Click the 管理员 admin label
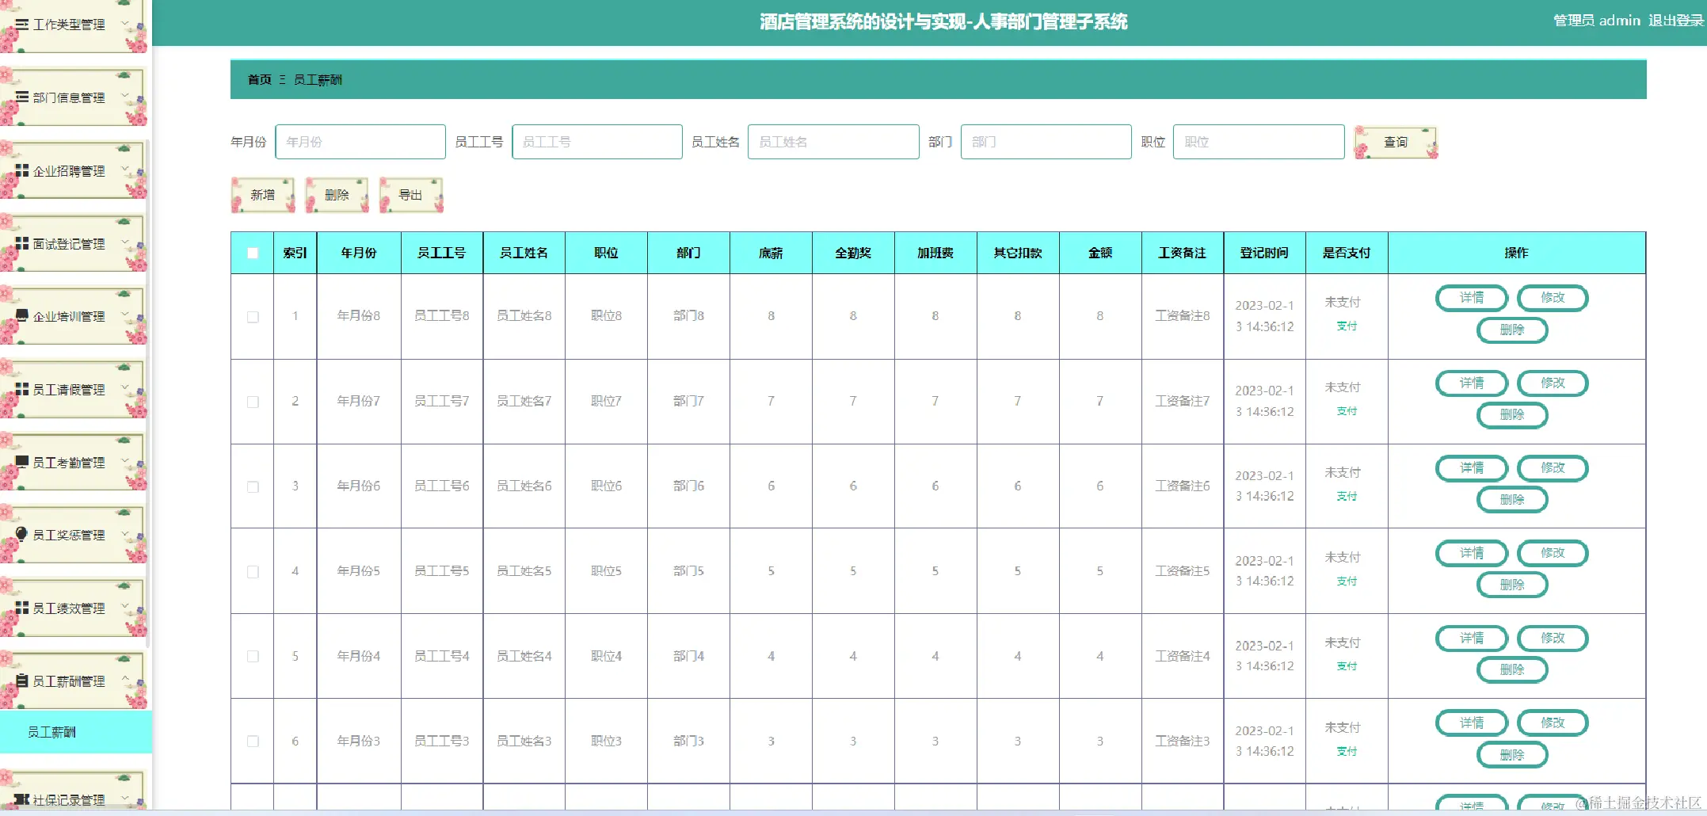 [1597, 21]
